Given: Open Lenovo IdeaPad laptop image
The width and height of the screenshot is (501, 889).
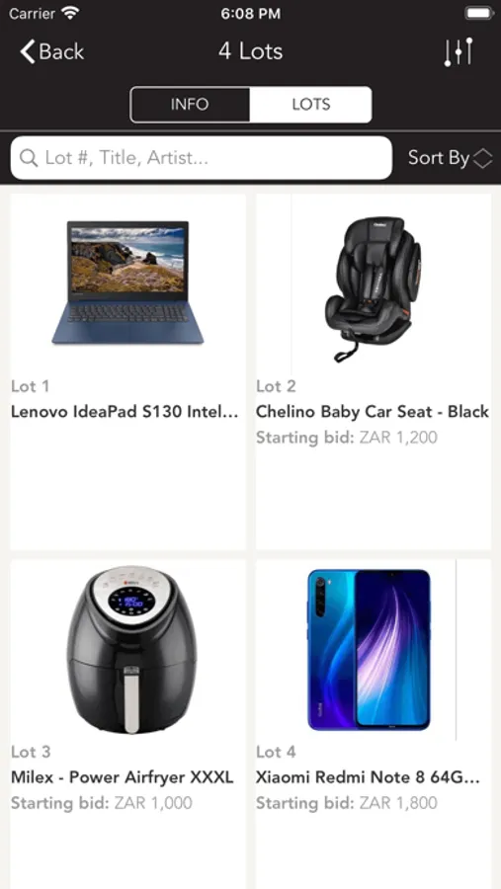Looking at the screenshot, I should tap(127, 283).
